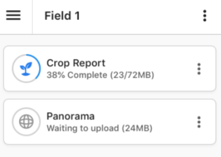The image size is (221, 157).
Task: Click the 24MB size label
Action: pyautogui.click(x=137, y=128)
